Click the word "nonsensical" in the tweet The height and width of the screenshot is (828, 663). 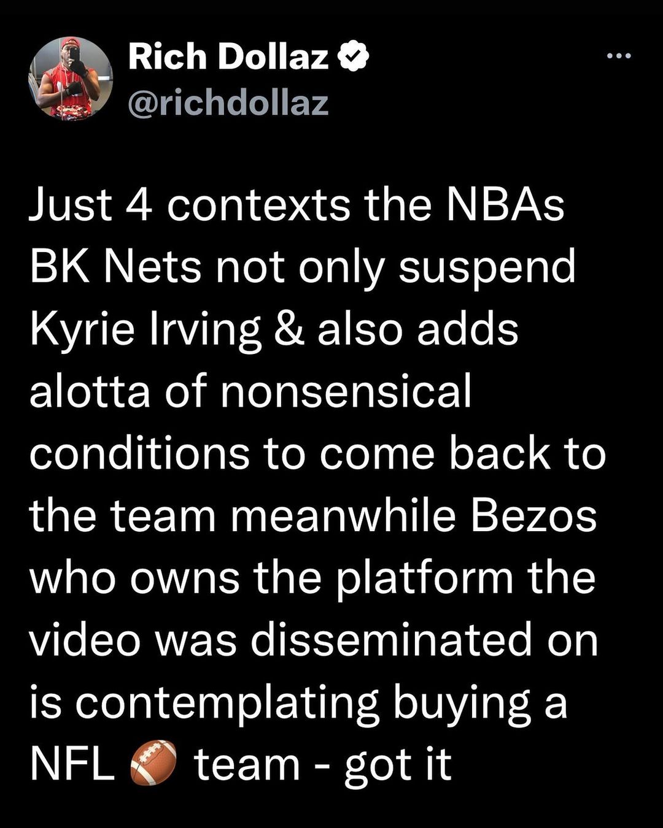coord(346,391)
